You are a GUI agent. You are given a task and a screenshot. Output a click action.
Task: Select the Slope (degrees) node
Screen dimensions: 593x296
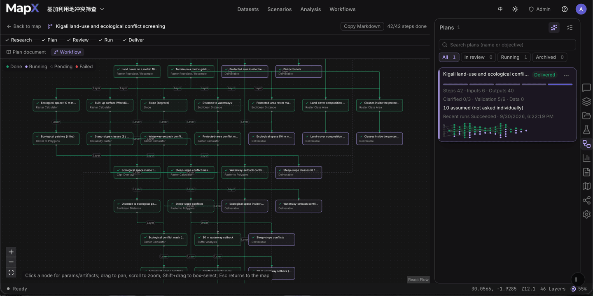164,105
